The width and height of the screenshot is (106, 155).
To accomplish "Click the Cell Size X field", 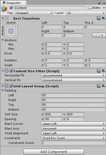I will point(53,114).
